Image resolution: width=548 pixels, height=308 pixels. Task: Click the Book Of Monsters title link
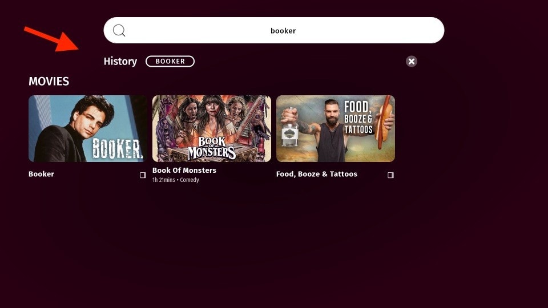pyautogui.click(x=184, y=170)
